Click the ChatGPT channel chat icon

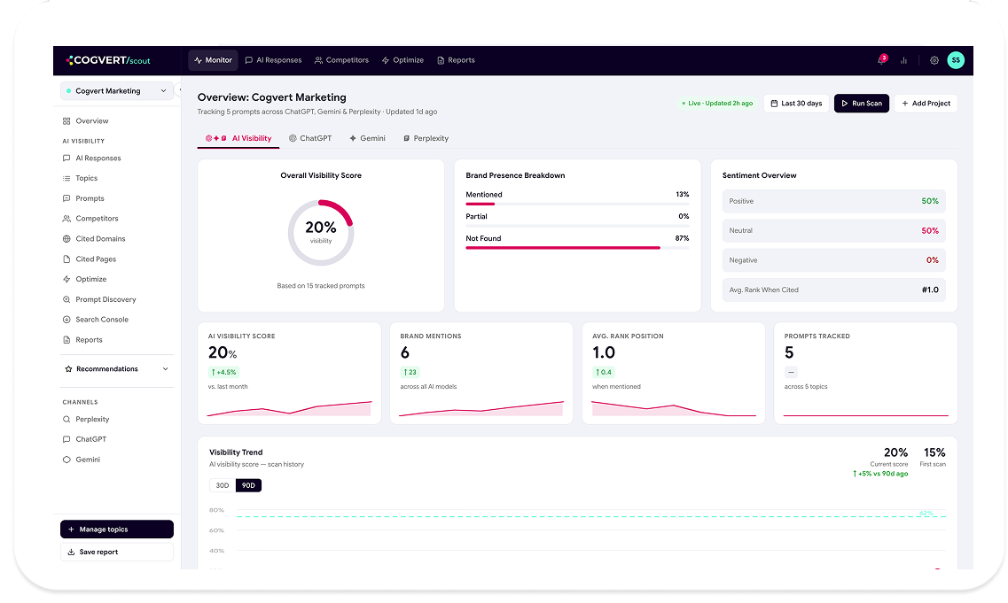click(66, 439)
